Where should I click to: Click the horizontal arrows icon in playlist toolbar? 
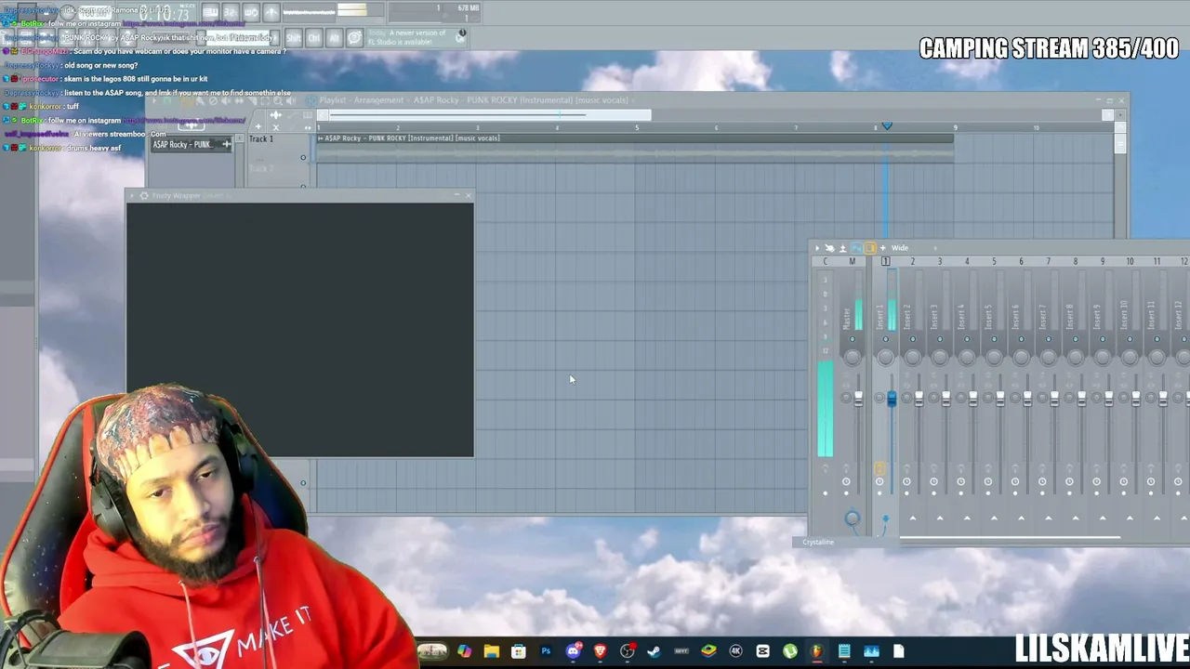[308, 127]
